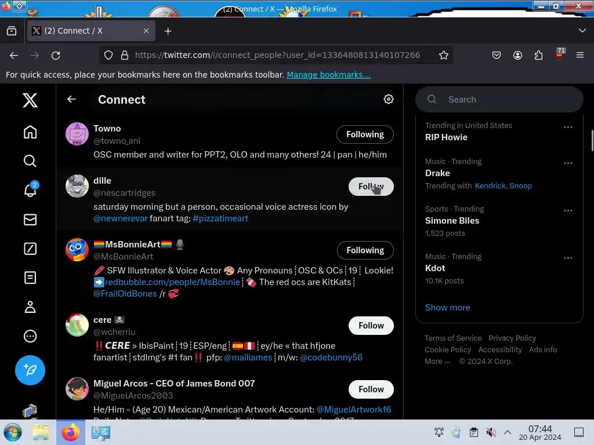Open Privacy Policy footer link

point(512,338)
